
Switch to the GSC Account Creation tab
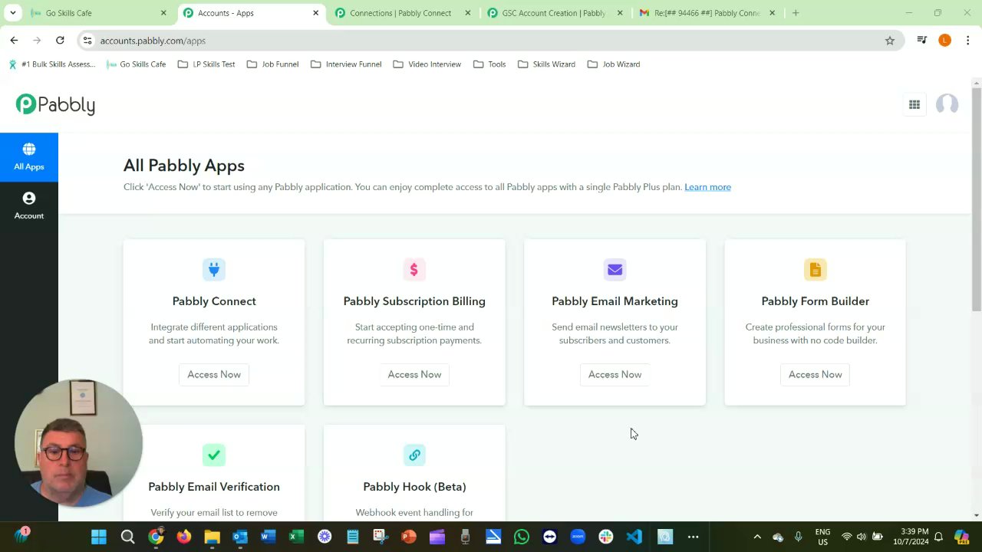(x=555, y=13)
